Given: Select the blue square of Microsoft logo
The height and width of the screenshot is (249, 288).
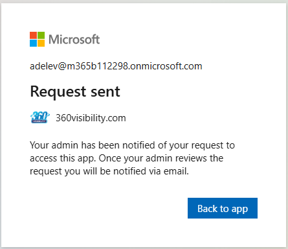Looking at the screenshot, I should (x=34, y=43).
